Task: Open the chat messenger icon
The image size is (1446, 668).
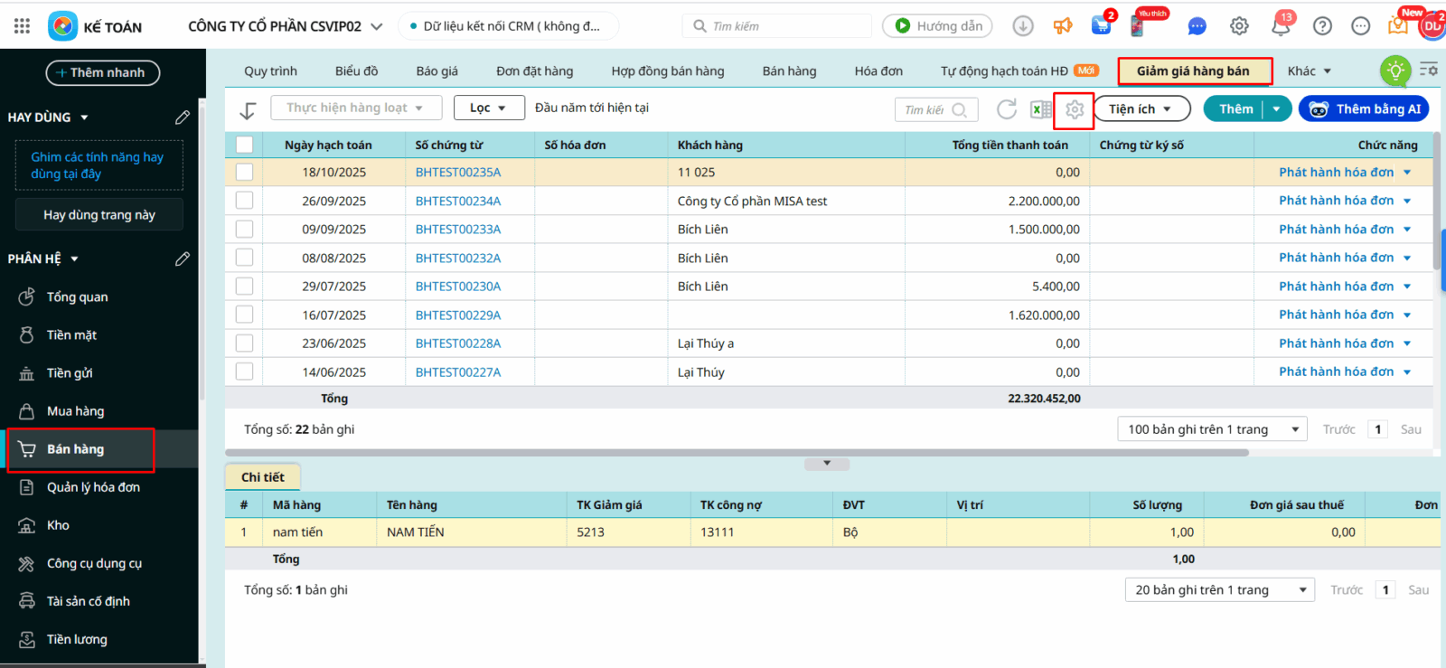Action: pyautogui.click(x=1197, y=26)
